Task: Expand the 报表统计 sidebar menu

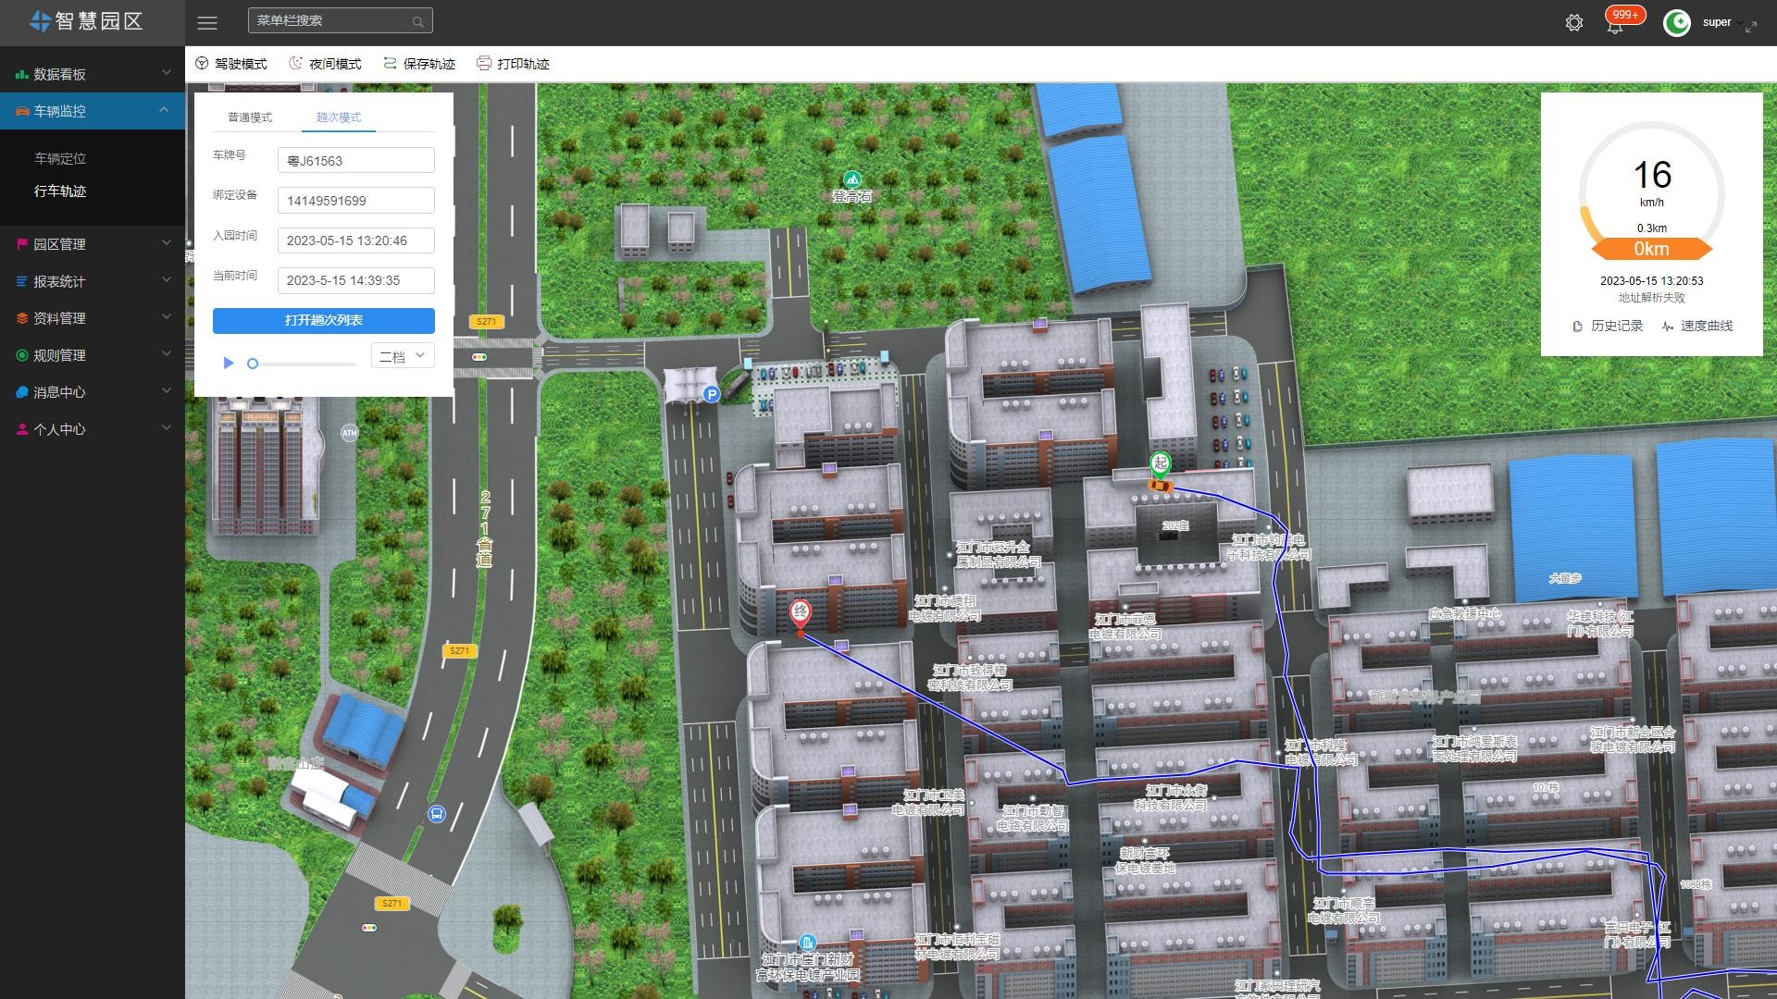Action: 93,281
